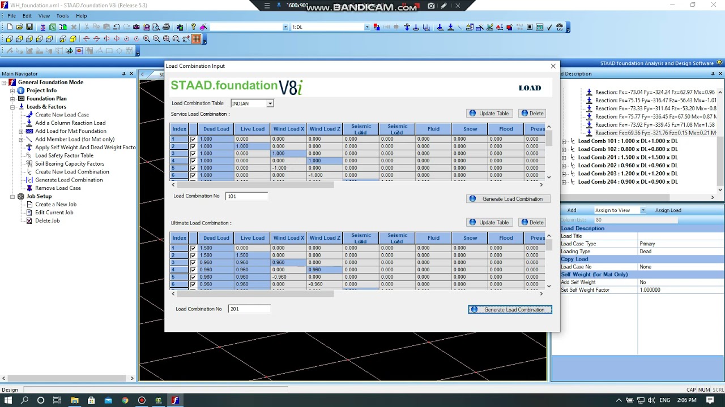Click the yellow question mark help icon
The height and width of the screenshot is (407, 725).
[x=193, y=27]
